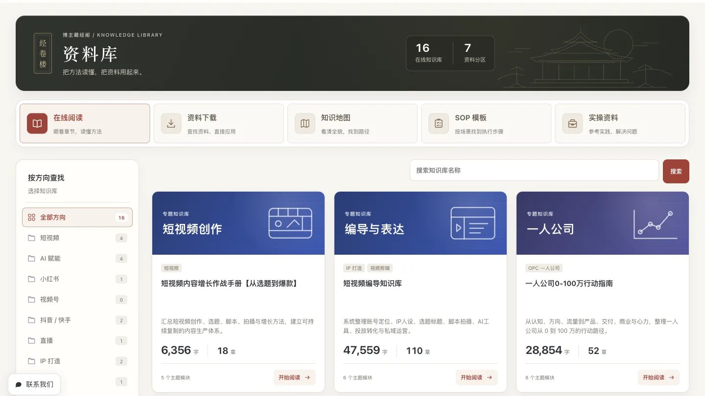Click the folder icon beside 直播
Viewport: 705px width, 396px height.
click(x=32, y=341)
